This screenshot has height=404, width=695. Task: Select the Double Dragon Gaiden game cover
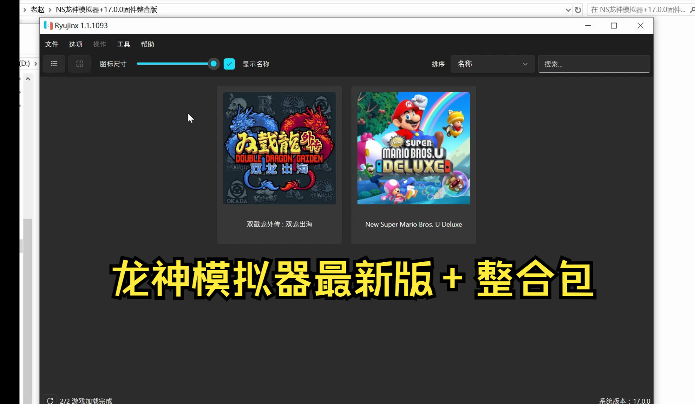point(279,148)
